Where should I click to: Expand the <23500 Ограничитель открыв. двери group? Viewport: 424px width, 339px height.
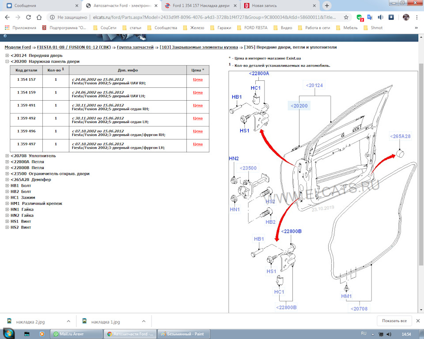[x=7, y=173]
